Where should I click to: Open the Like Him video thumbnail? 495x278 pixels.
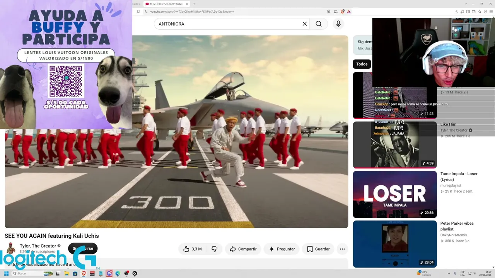coord(395,145)
